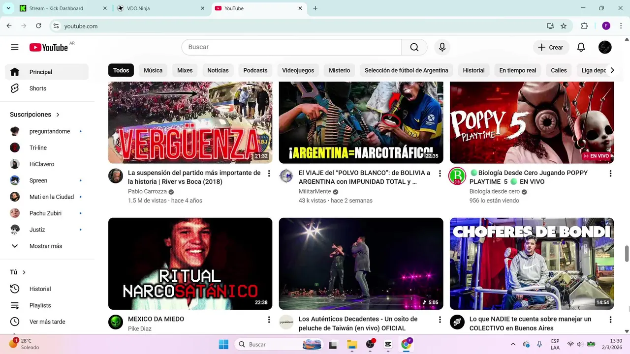Open more options for the COLECTIVO video
630x354 pixels.
point(610,320)
